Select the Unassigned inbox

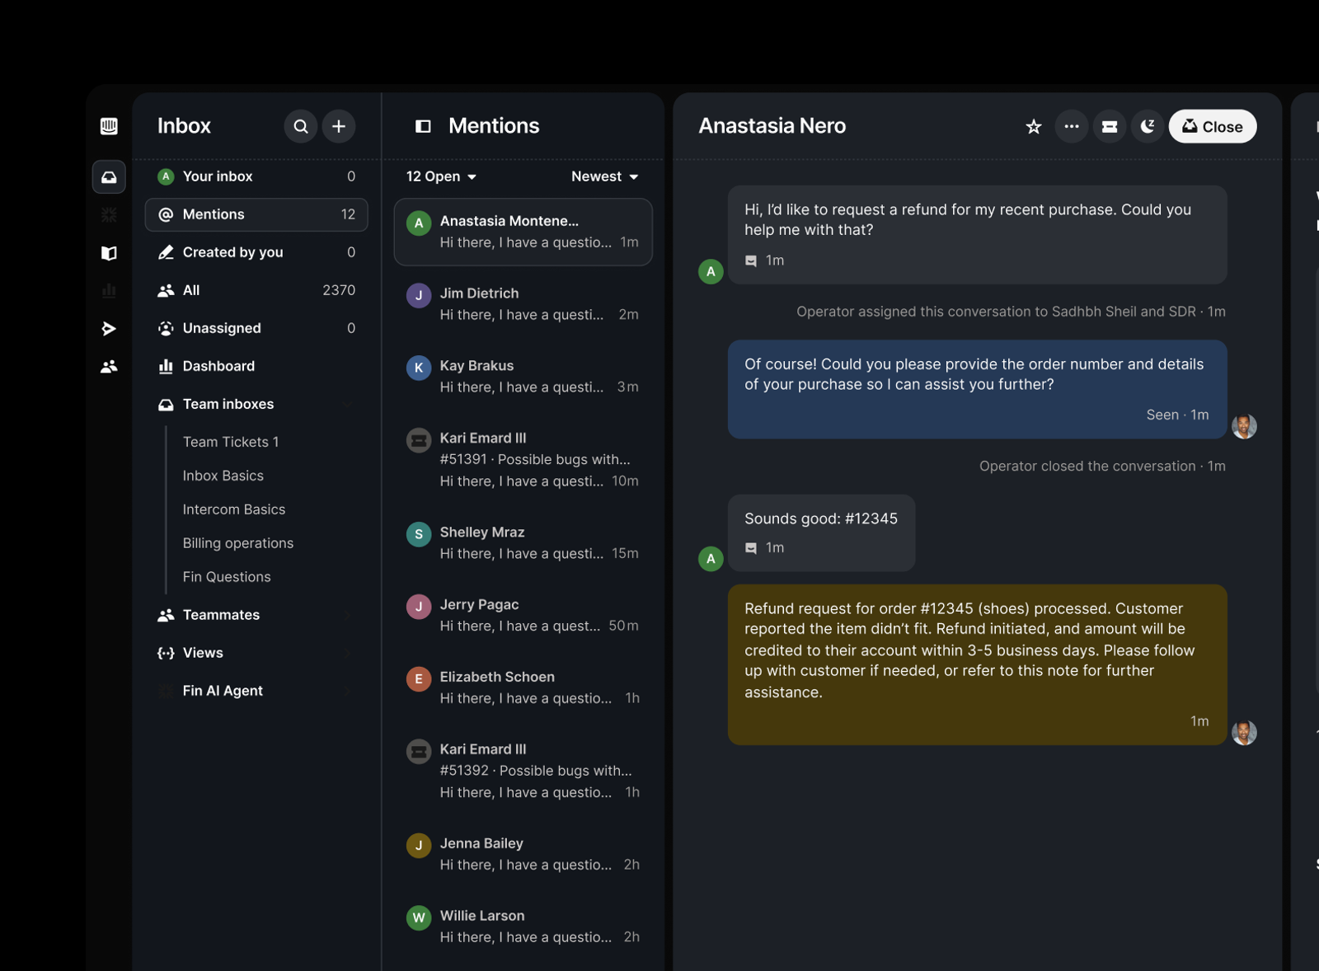click(257, 328)
